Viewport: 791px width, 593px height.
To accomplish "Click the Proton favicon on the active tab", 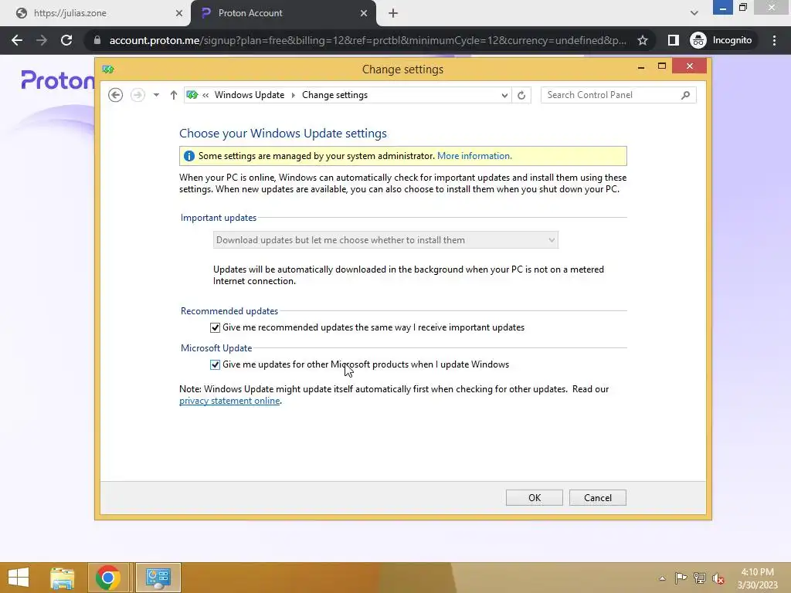I will point(205,13).
